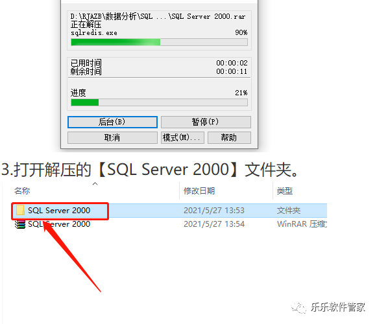
Task: Select the SQL Server 2000 folder icon
Action: 20,211
